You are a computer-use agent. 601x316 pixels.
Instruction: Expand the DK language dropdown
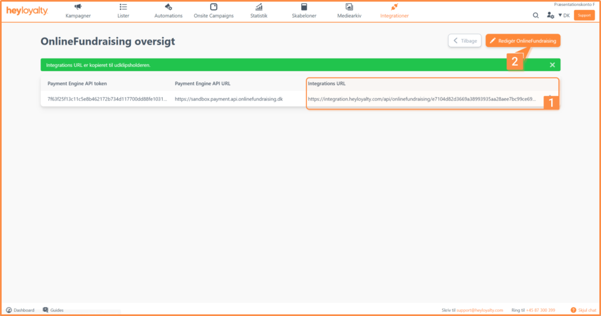click(x=564, y=15)
